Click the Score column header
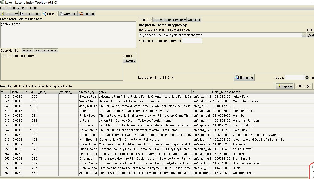314x179 pixels. pos(17,92)
